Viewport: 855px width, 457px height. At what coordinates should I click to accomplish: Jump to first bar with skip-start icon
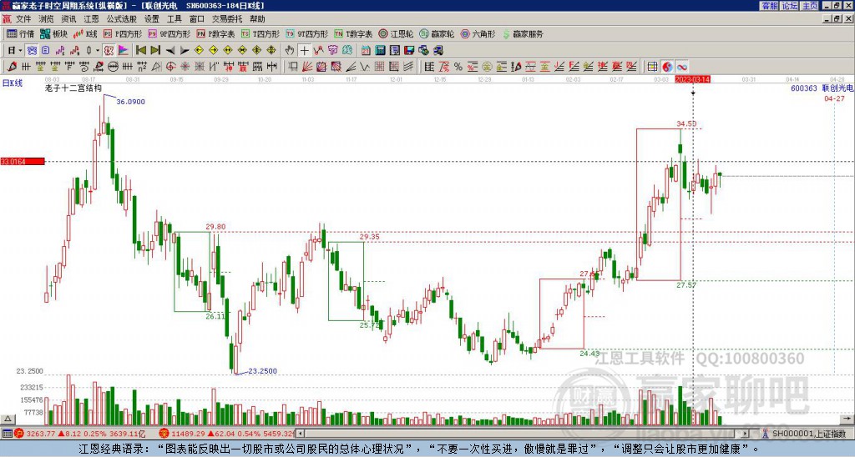point(141,50)
